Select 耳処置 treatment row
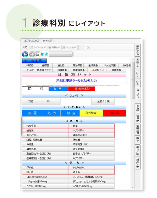The height and width of the screenshot is (198, 157). pyautogui.click(x=91, y=140)
